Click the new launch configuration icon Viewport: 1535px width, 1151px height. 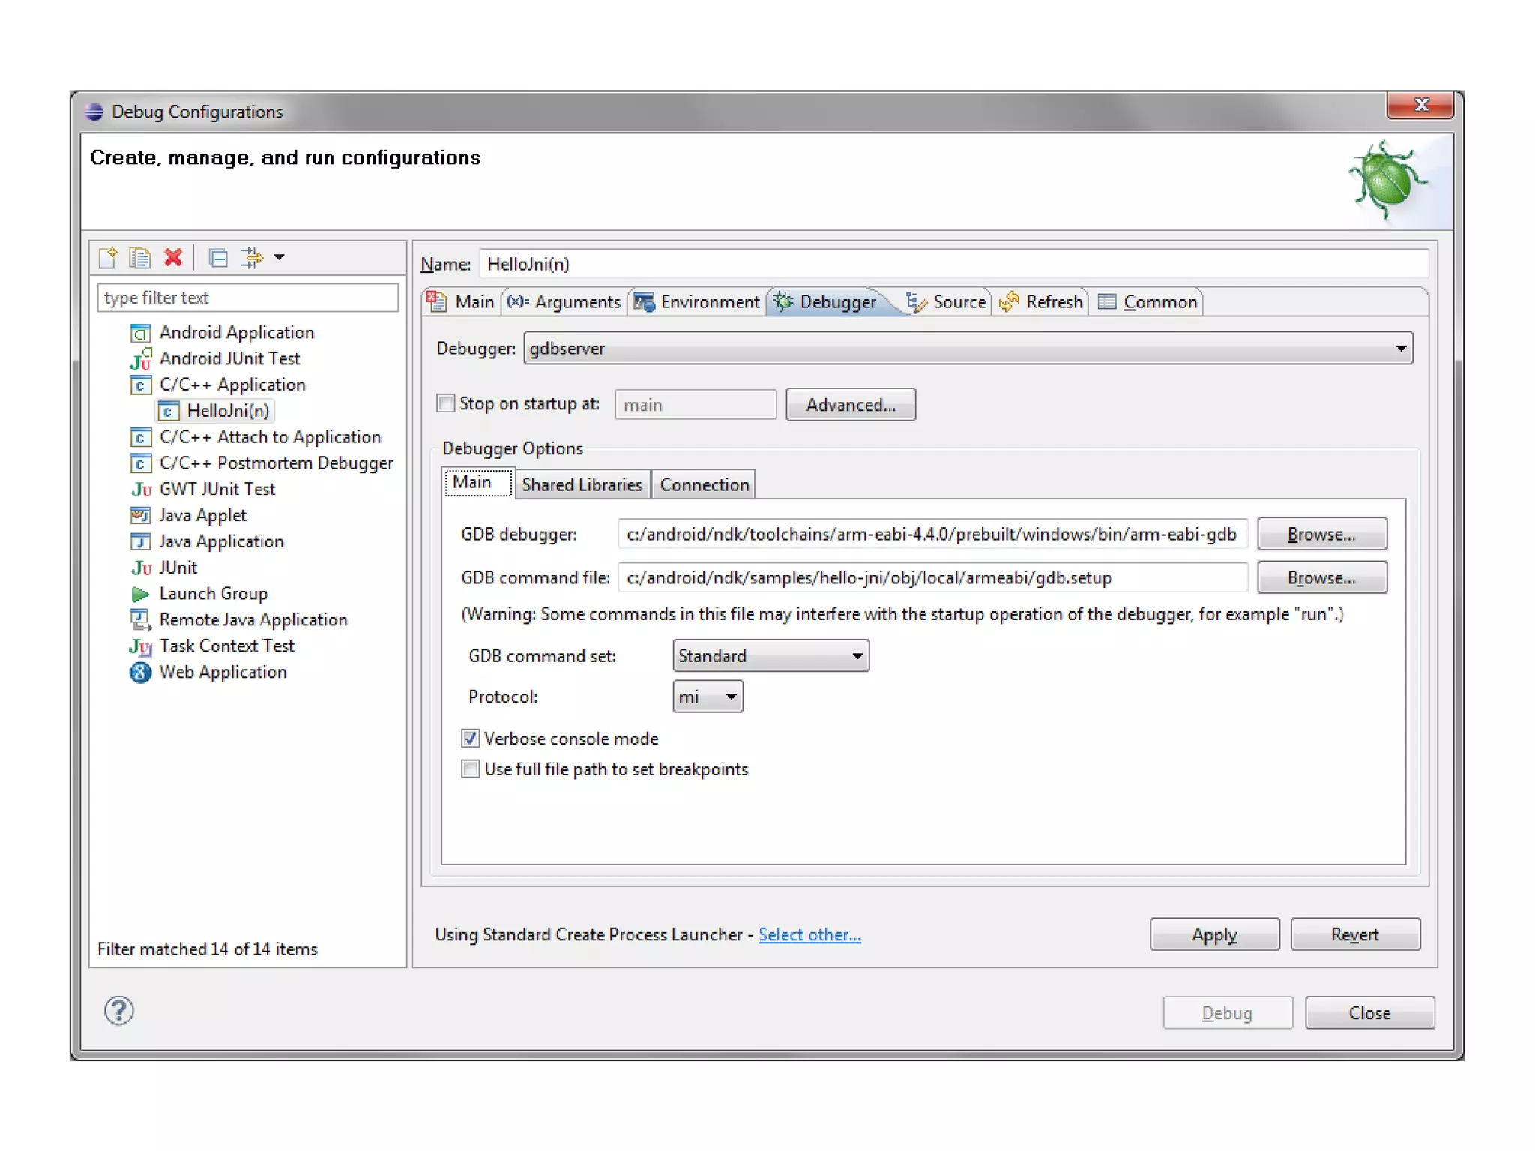[x=107, y=258]
